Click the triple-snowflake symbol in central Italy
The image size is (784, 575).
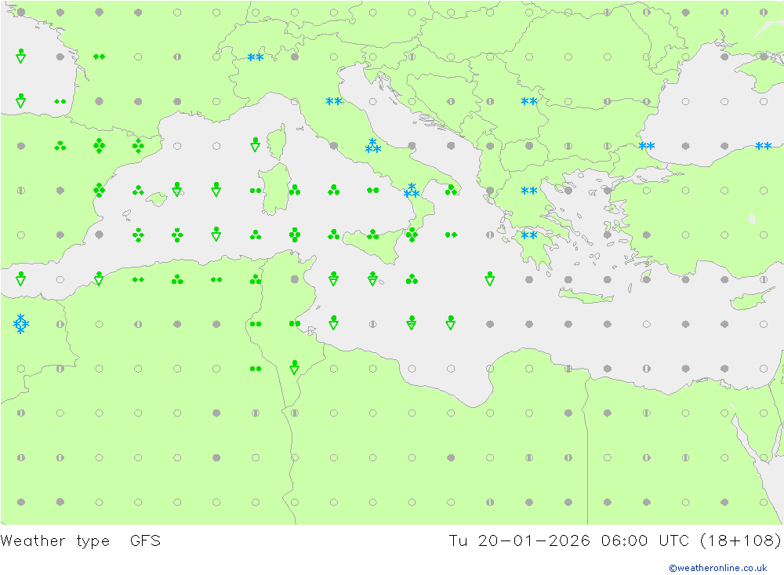[372, 146]
